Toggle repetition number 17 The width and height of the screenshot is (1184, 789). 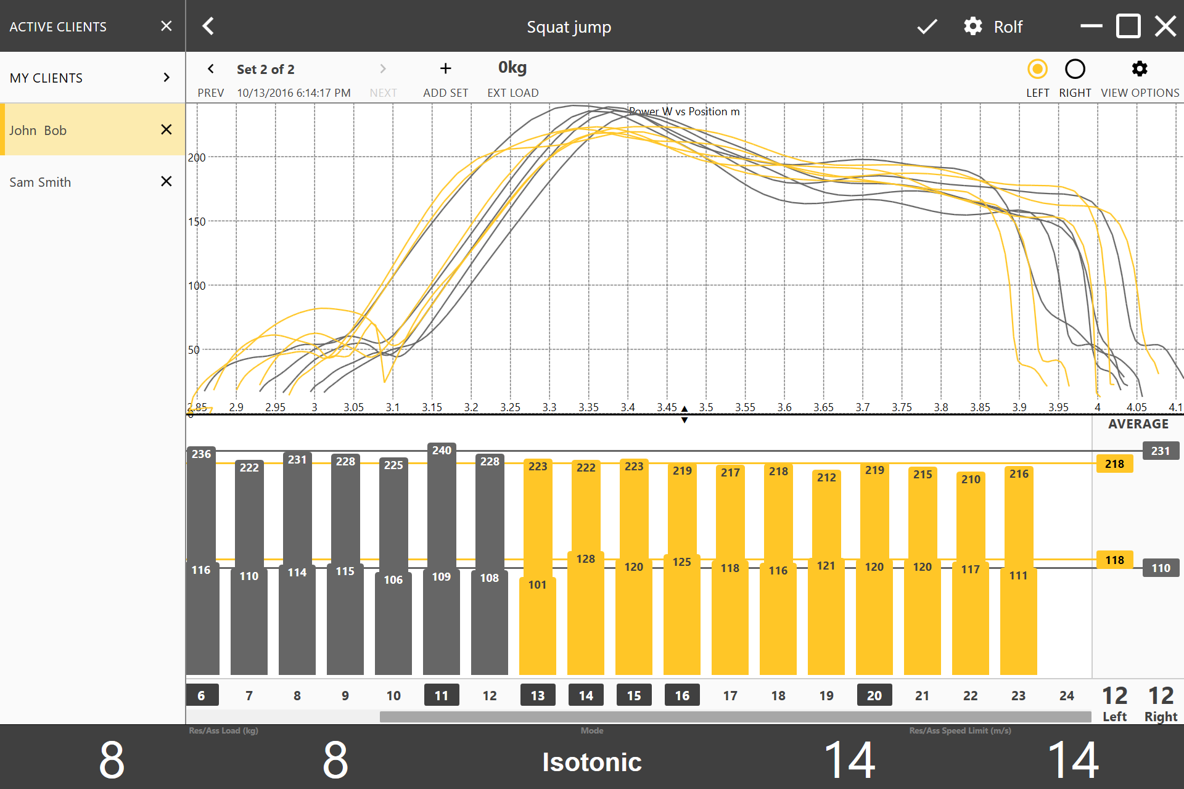730,695
